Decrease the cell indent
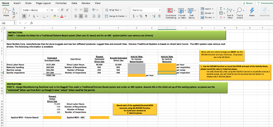The width and height of the screenshot is (273, 127). tap(94, 16)
